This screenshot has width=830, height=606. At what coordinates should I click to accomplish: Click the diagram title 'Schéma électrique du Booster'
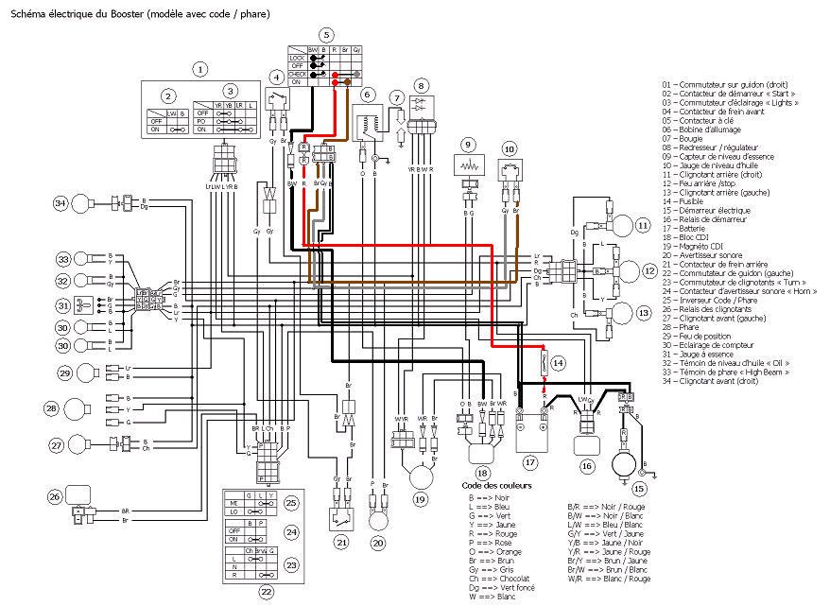tap(77, 14)
